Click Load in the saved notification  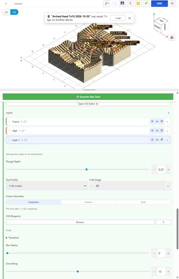(118, 18)
